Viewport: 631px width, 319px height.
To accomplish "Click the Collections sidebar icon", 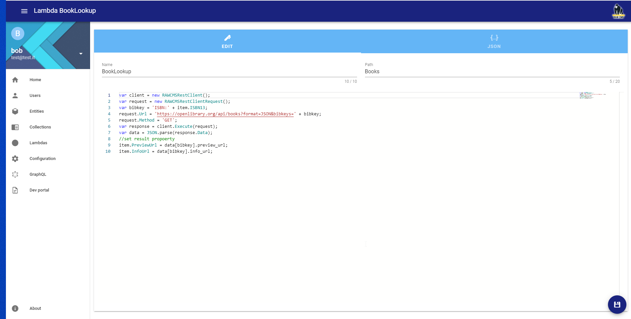I will (x=15, y=127).
